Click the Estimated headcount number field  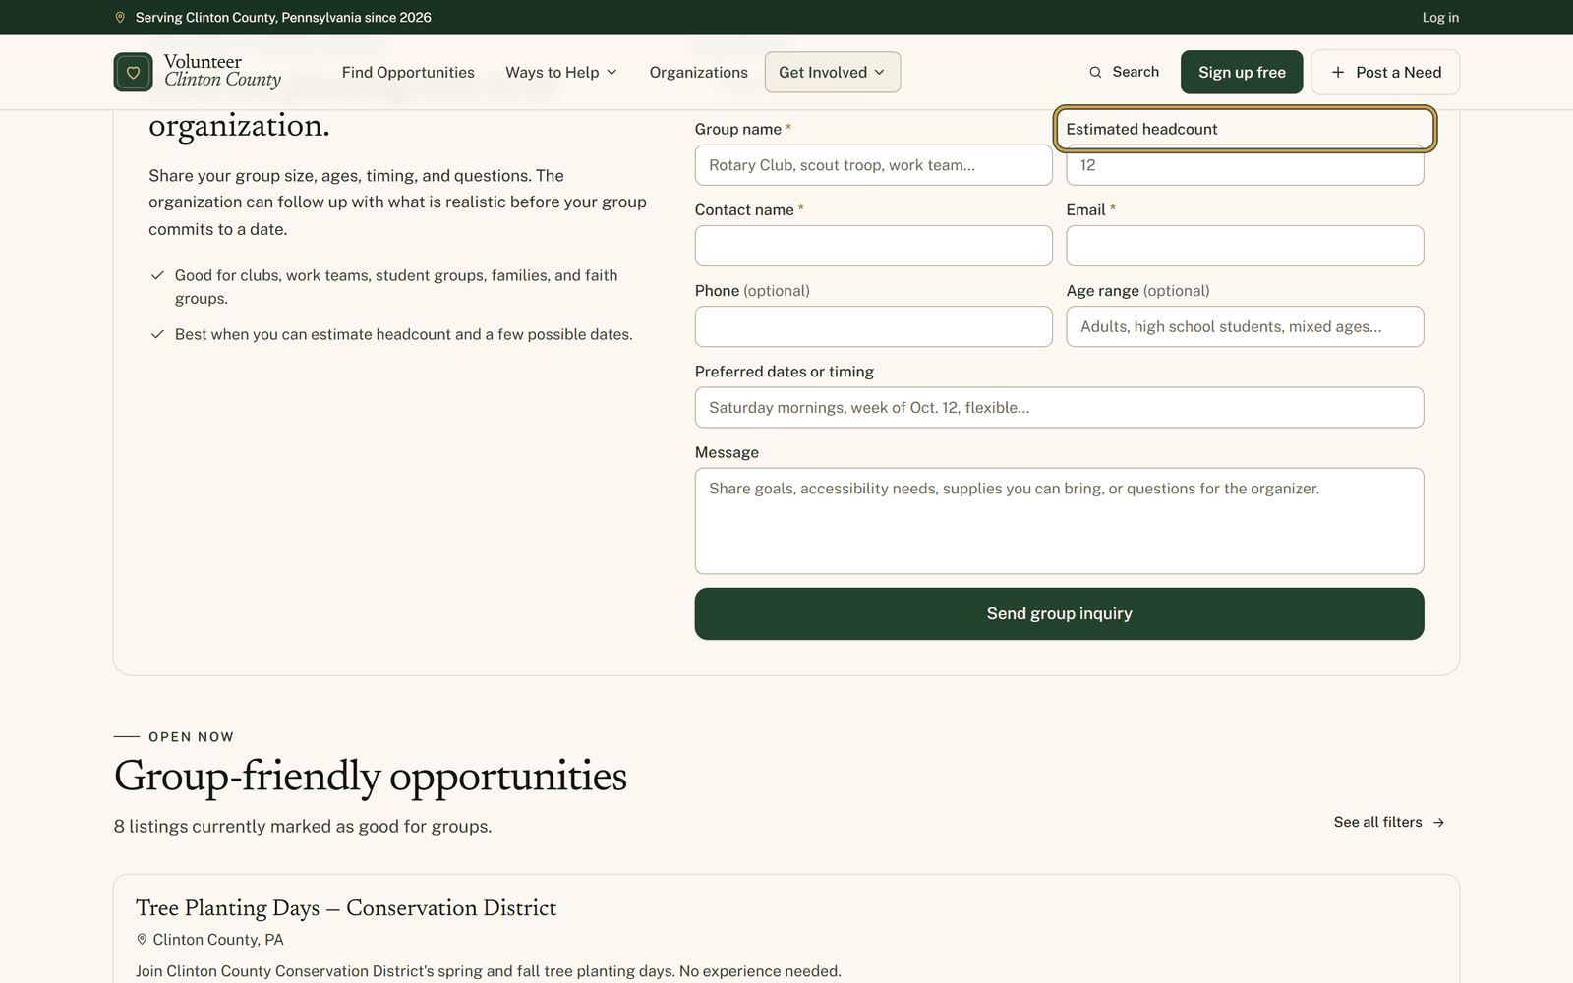click(1245, 165)
